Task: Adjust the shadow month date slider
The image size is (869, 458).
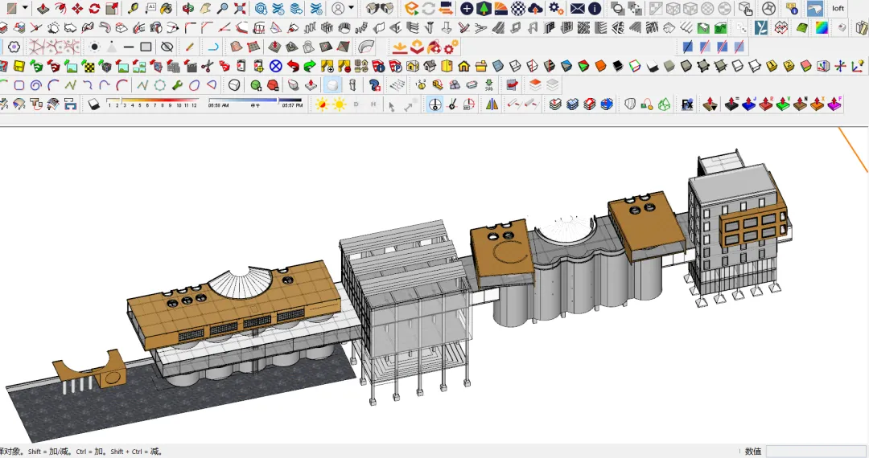Action: (x=151, y=104)
